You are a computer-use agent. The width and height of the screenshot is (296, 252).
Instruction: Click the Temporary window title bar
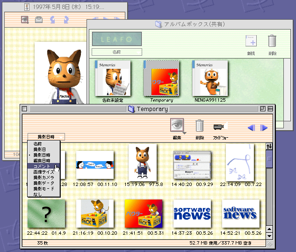pos(148,109)
